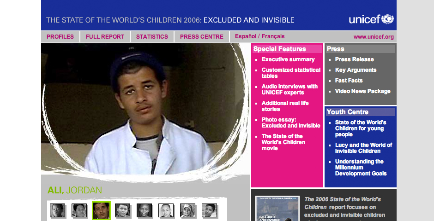
Task: Select the sixth child profile thumbnail
Action: click(x=166, y=210)
